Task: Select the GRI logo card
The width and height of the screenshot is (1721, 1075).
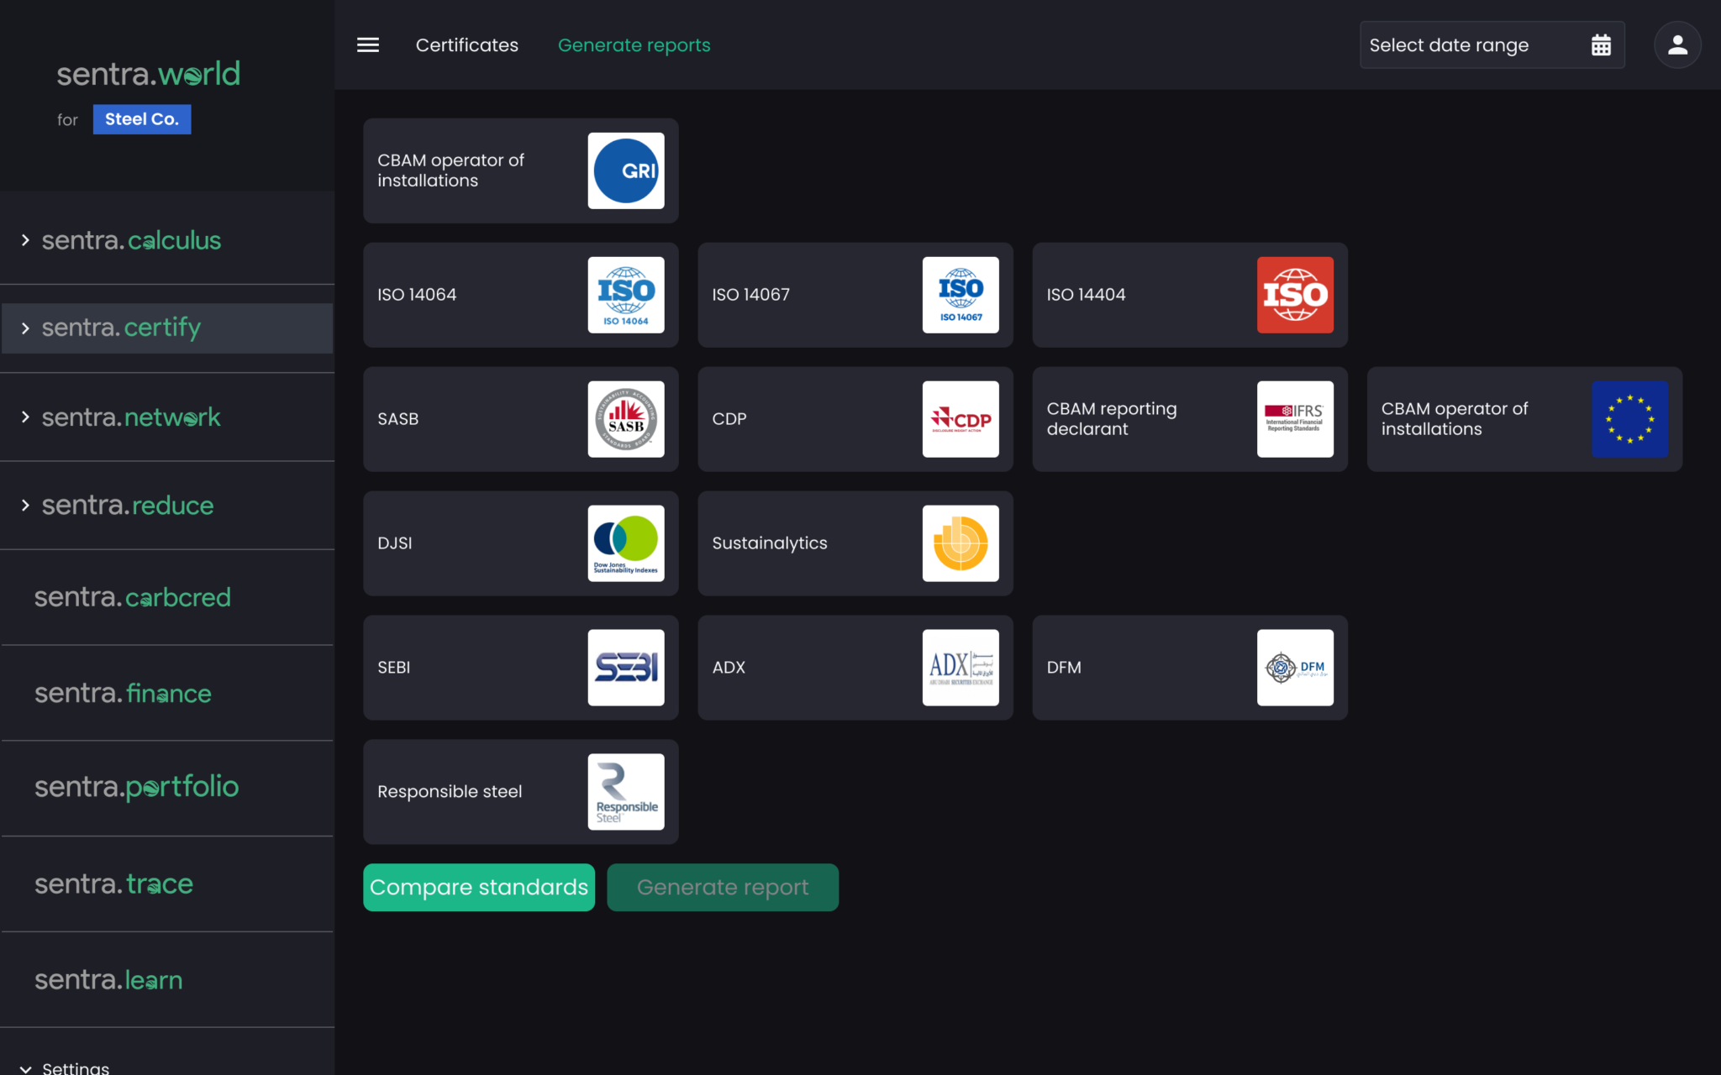Action: click(x=625, y=170)
